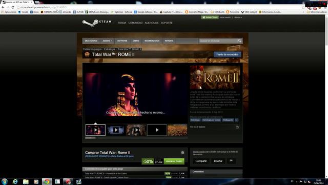Open the SOPORTE page

pos(167,23)
